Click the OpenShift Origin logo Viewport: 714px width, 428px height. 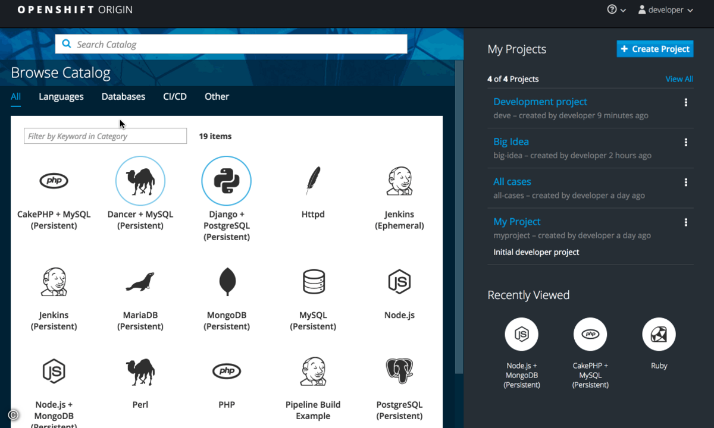pyautogui.click(x=75, y=10)
